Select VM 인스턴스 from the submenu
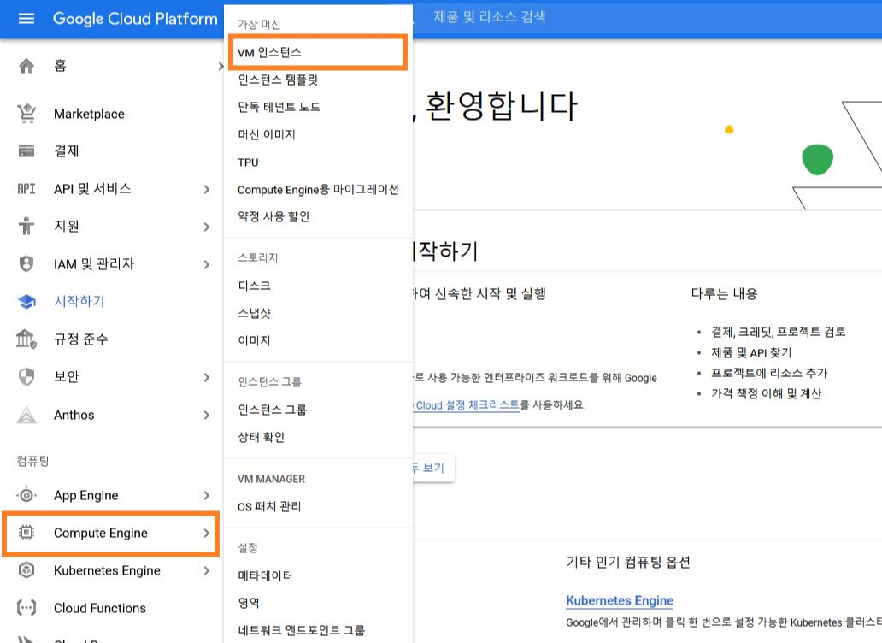The height and width of the screenshot is (643, 882). pos(318,52)
